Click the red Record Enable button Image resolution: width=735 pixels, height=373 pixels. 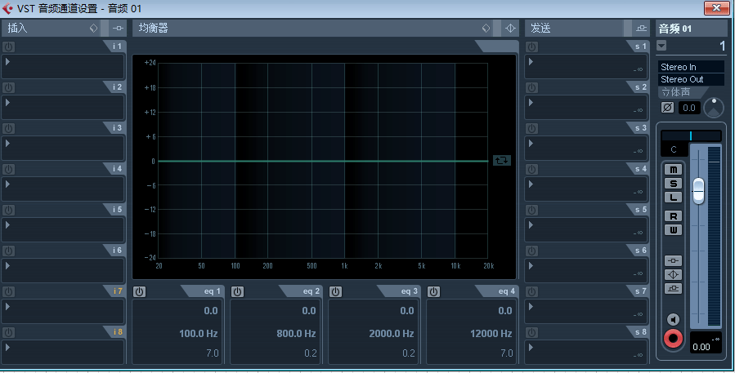673,338
